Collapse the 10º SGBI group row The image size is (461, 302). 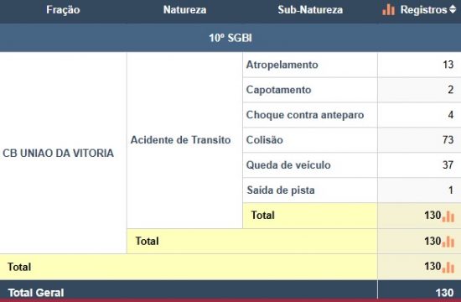coord(230,38)
